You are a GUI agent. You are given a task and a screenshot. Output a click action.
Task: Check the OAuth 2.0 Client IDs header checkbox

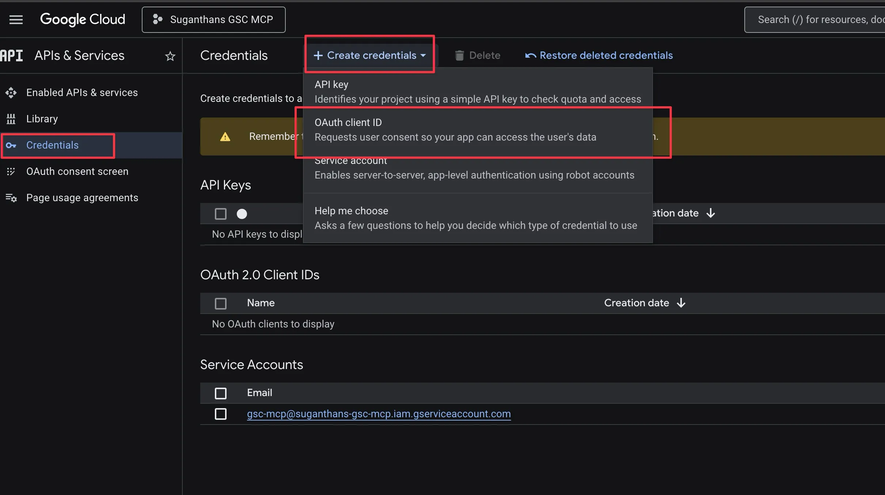(220, 303)
